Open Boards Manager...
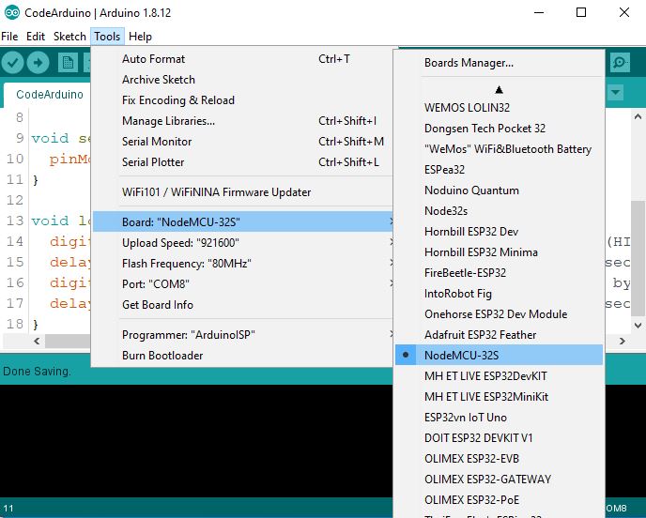The image size is (646, 518). tap(499, 63)
